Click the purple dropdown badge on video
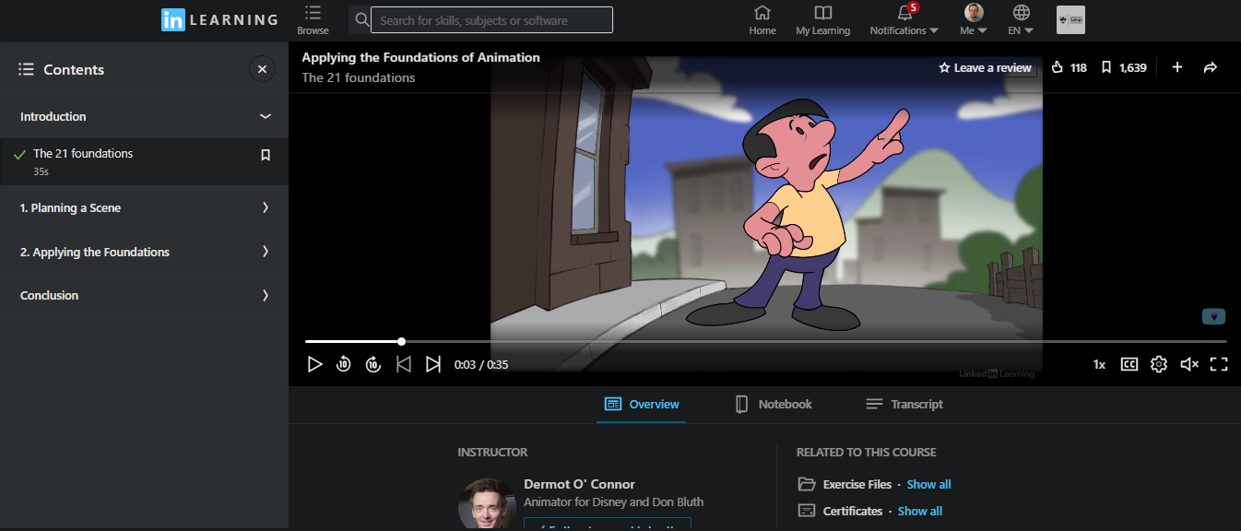1241x531 pixels. tap(1213, 316)
